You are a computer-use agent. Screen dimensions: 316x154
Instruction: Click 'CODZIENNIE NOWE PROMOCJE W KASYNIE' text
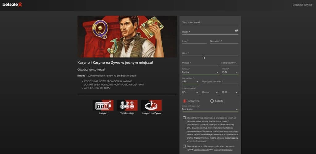pos(108,81)
